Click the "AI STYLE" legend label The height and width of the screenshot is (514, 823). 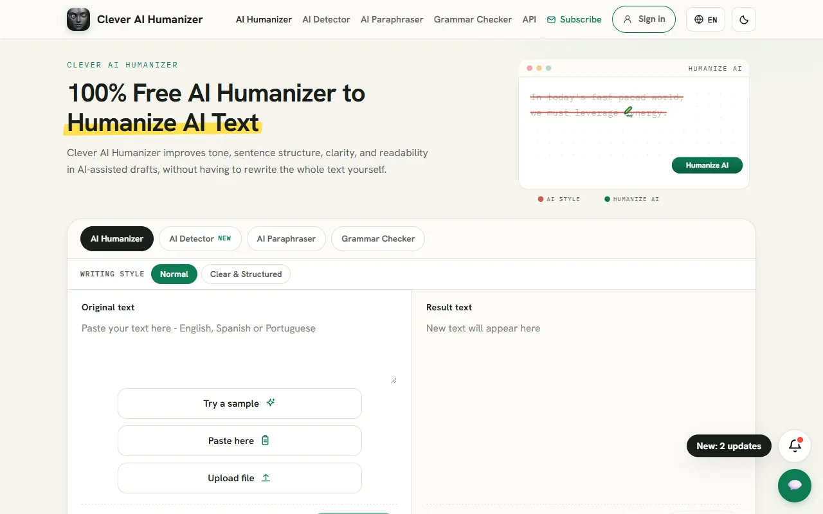tap(563, 199)
